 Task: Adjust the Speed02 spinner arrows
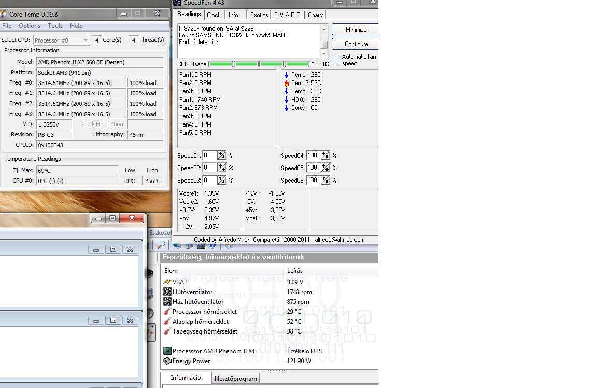click(x=222, y=168)
